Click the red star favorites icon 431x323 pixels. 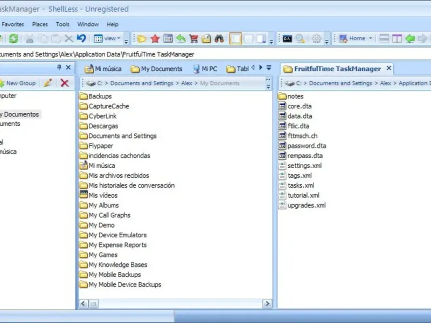tap(155, 38)
